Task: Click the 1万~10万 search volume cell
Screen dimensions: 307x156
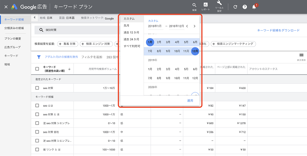Action: 109,88
